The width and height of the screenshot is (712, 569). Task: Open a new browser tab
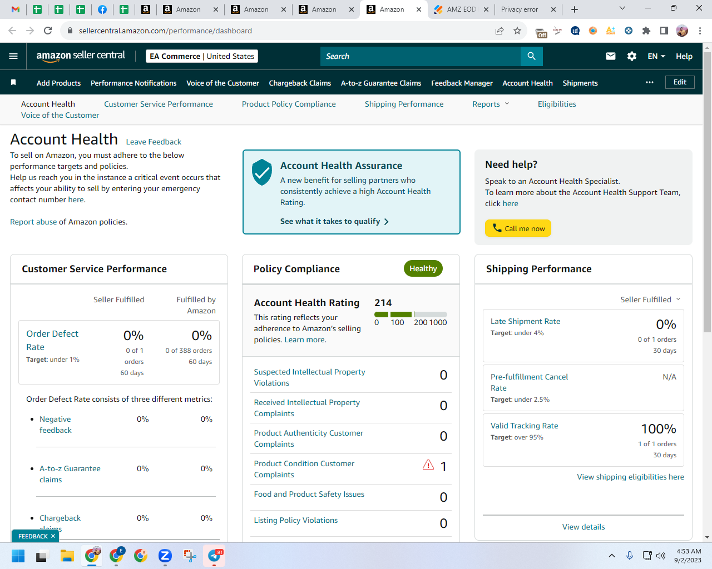pos(575,9)
